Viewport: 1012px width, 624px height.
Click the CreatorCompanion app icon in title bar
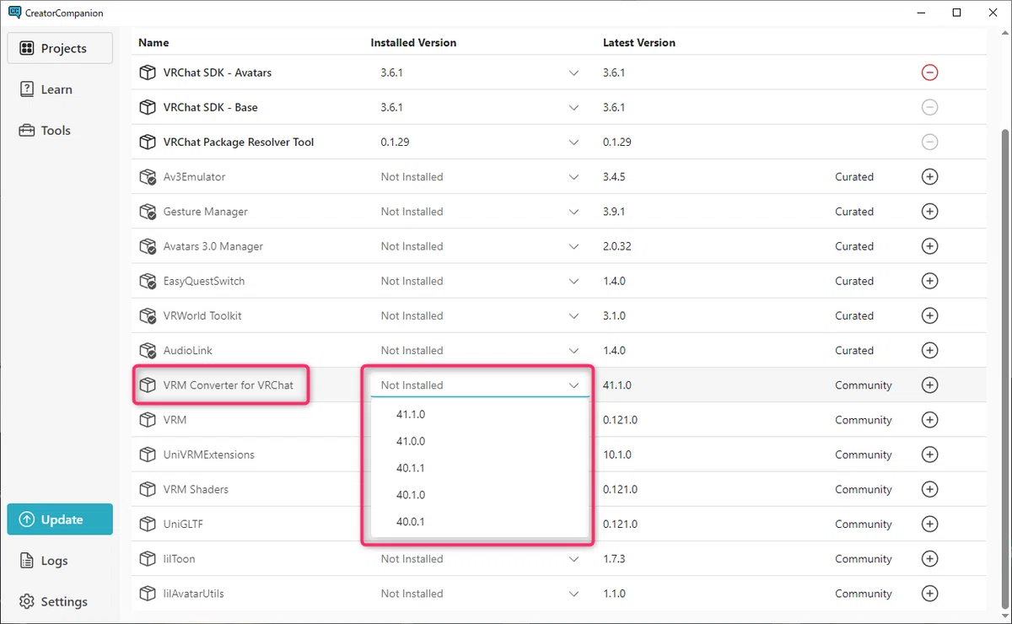(x=14, y=13)
